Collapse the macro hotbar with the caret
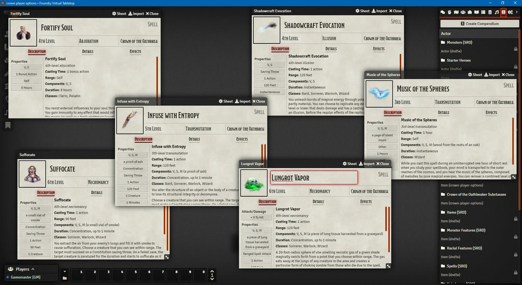Screen dimensions: 522x285 click(211, 272)
